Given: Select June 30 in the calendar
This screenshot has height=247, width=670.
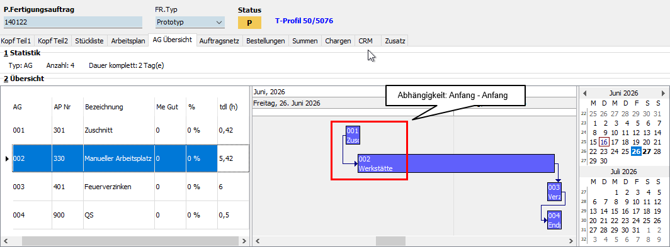Looking at the screenshot, I should [x=604, y=161].
